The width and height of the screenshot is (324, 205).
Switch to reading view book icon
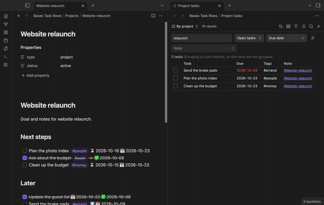point(153,16)
